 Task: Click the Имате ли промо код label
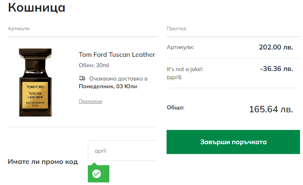point(43,162)
